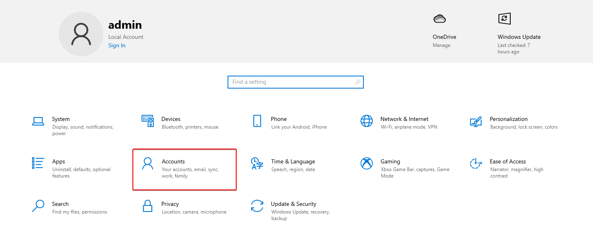This screenshot has height=237, width=593.
Task: Click the Apps list icon
Action: tap(38, 163)
